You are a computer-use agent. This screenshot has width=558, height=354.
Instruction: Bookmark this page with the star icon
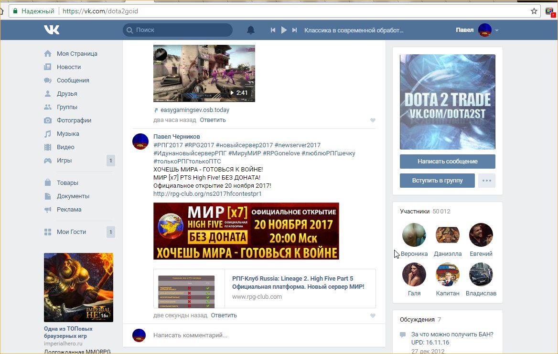(x=534, y=11)
